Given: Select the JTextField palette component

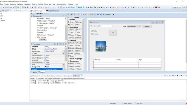Looking at the screenshot, I should [78, 64].
